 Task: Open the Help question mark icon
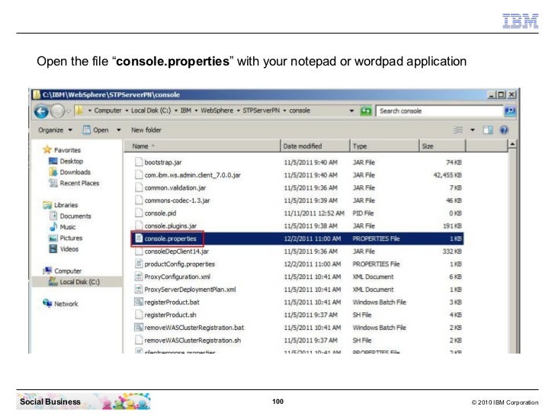click(504, 130)
